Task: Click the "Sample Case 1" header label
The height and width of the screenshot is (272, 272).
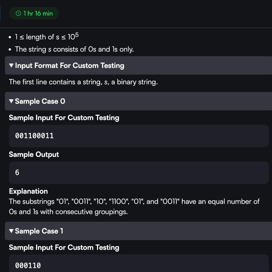Action: [39, 231]
